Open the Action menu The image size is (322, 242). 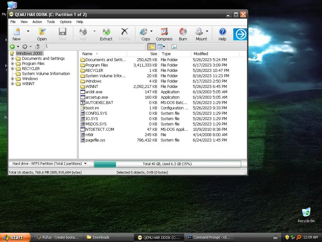pos(37,22)
